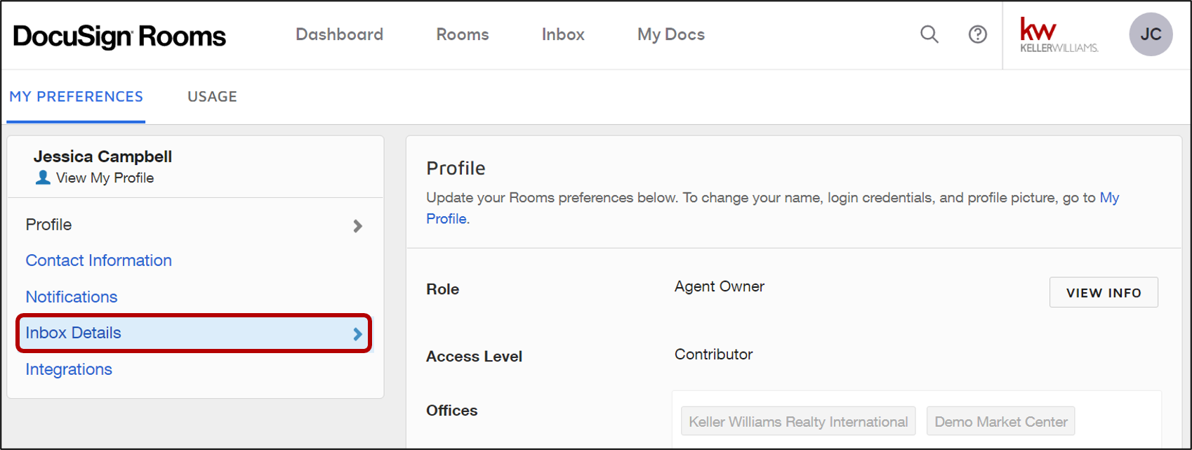Click the Demo Market Center office tag

(1001, 422)
